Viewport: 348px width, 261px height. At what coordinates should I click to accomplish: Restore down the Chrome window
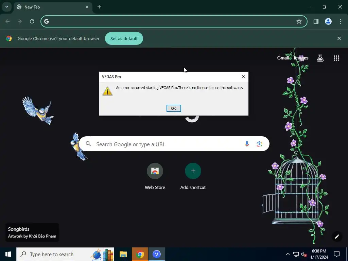325,7
